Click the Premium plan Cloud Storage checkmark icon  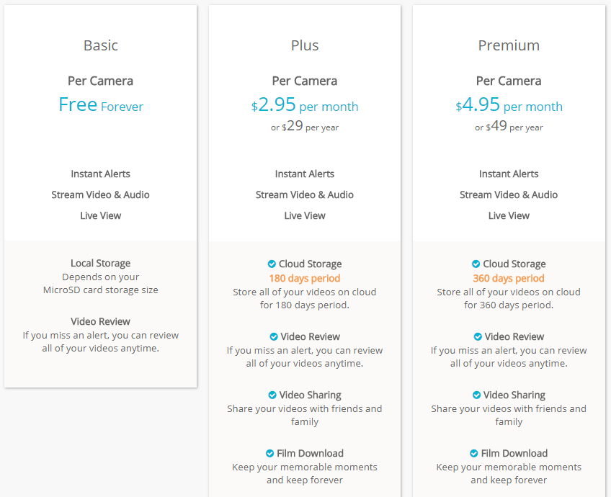pos(476,264)
